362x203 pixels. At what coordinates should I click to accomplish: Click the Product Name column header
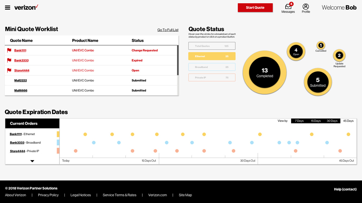tap(85, 41)
